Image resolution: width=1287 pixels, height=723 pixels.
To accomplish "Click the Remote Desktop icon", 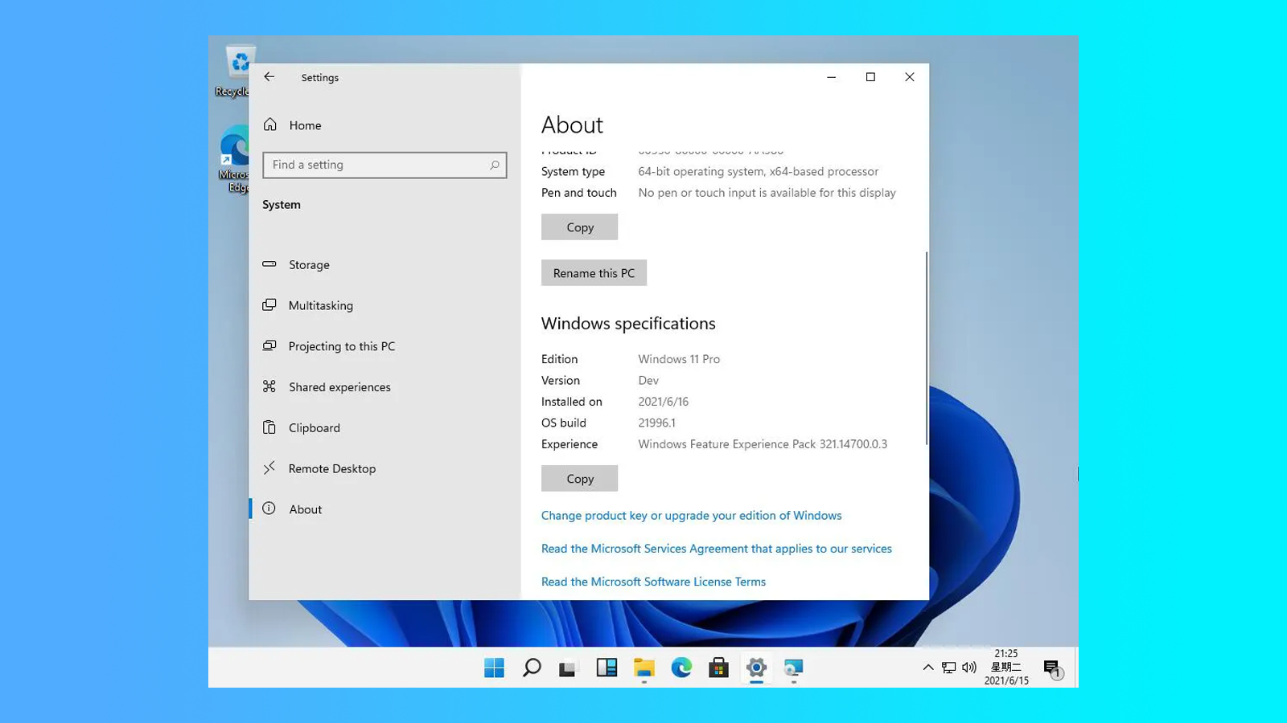I will 269,468.
